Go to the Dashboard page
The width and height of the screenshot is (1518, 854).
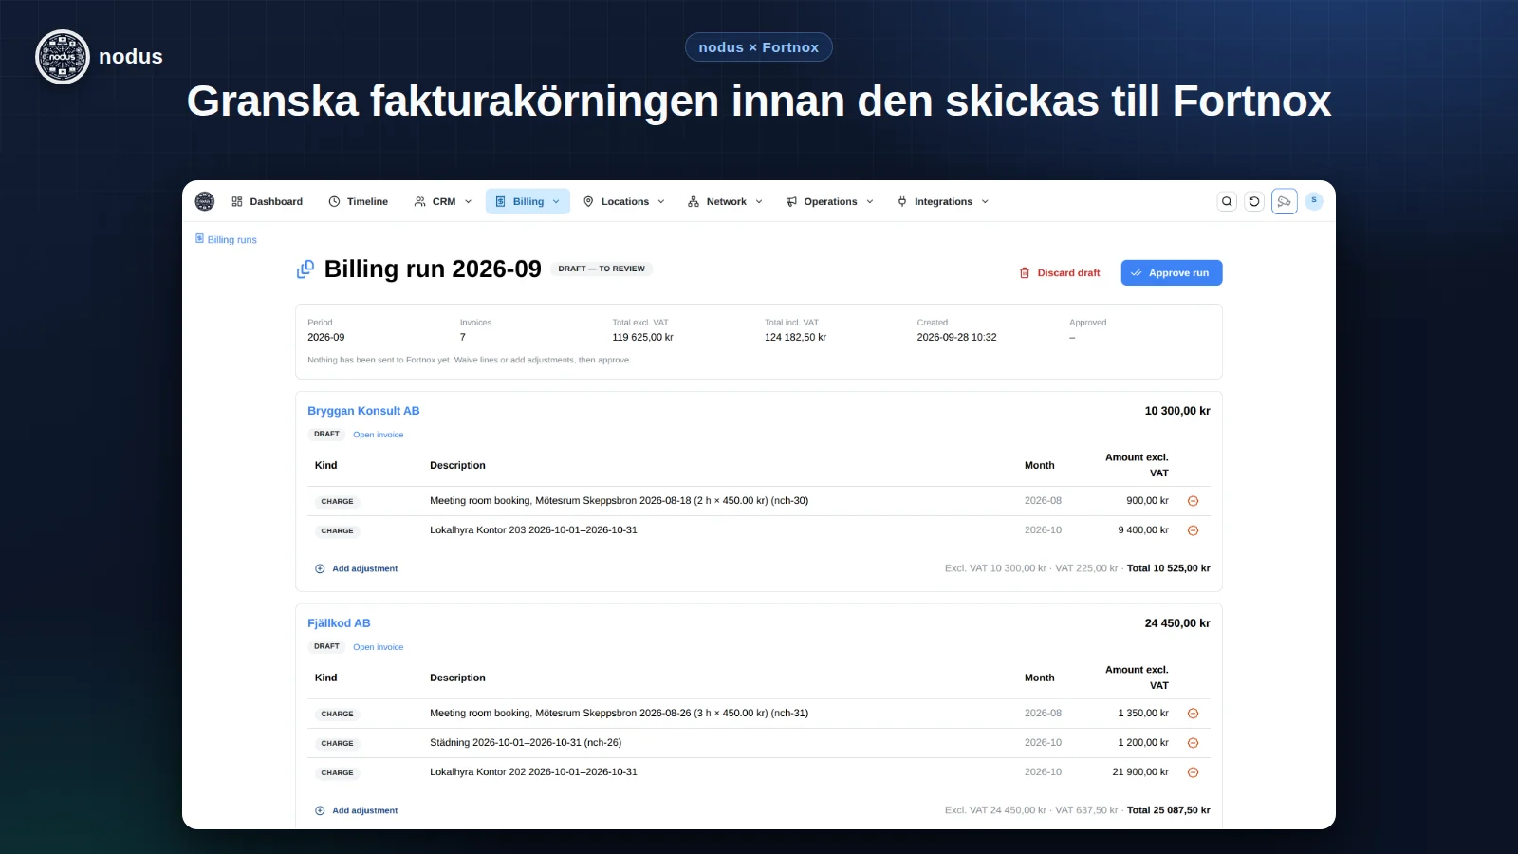point(268,201)
